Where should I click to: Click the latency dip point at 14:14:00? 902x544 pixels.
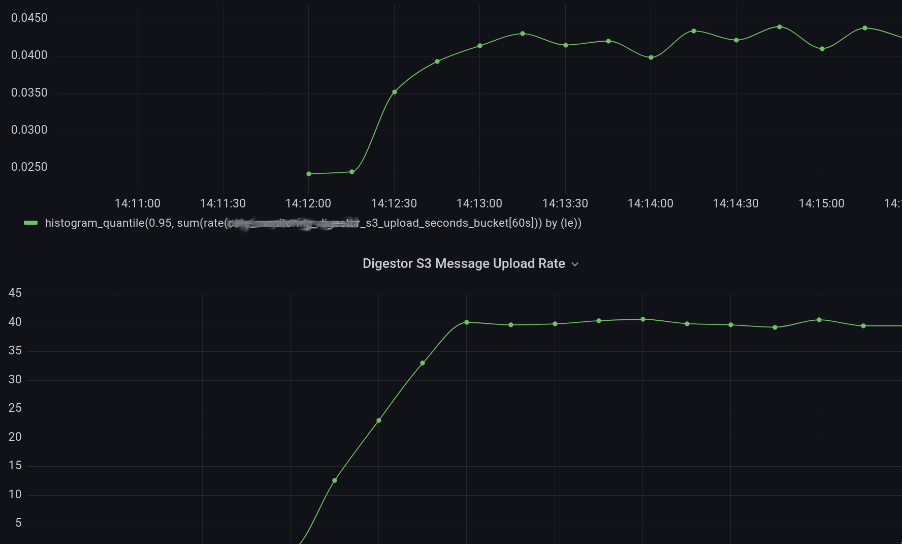(x=651, y=57)
